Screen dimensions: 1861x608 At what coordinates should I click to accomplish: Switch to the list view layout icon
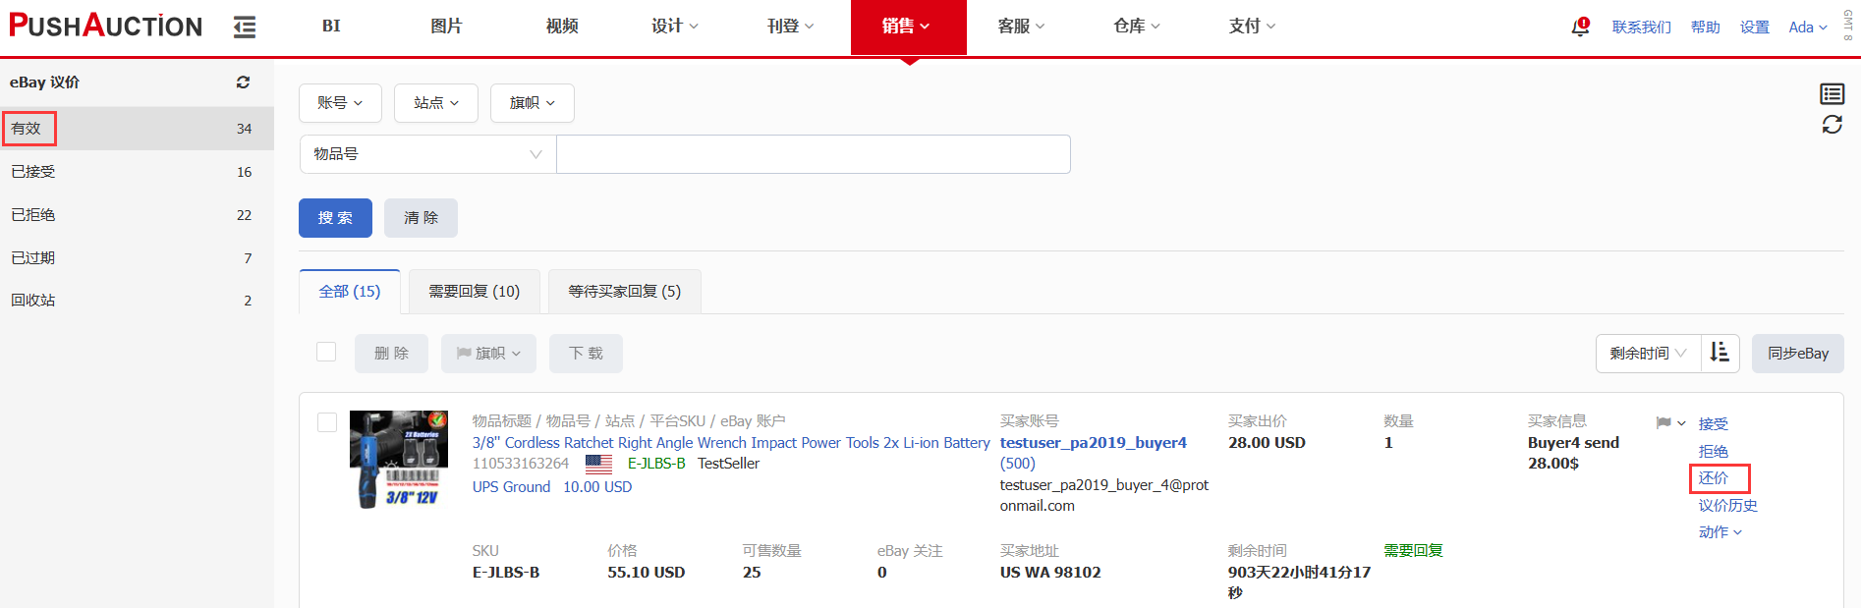[x=1832, y=93]
